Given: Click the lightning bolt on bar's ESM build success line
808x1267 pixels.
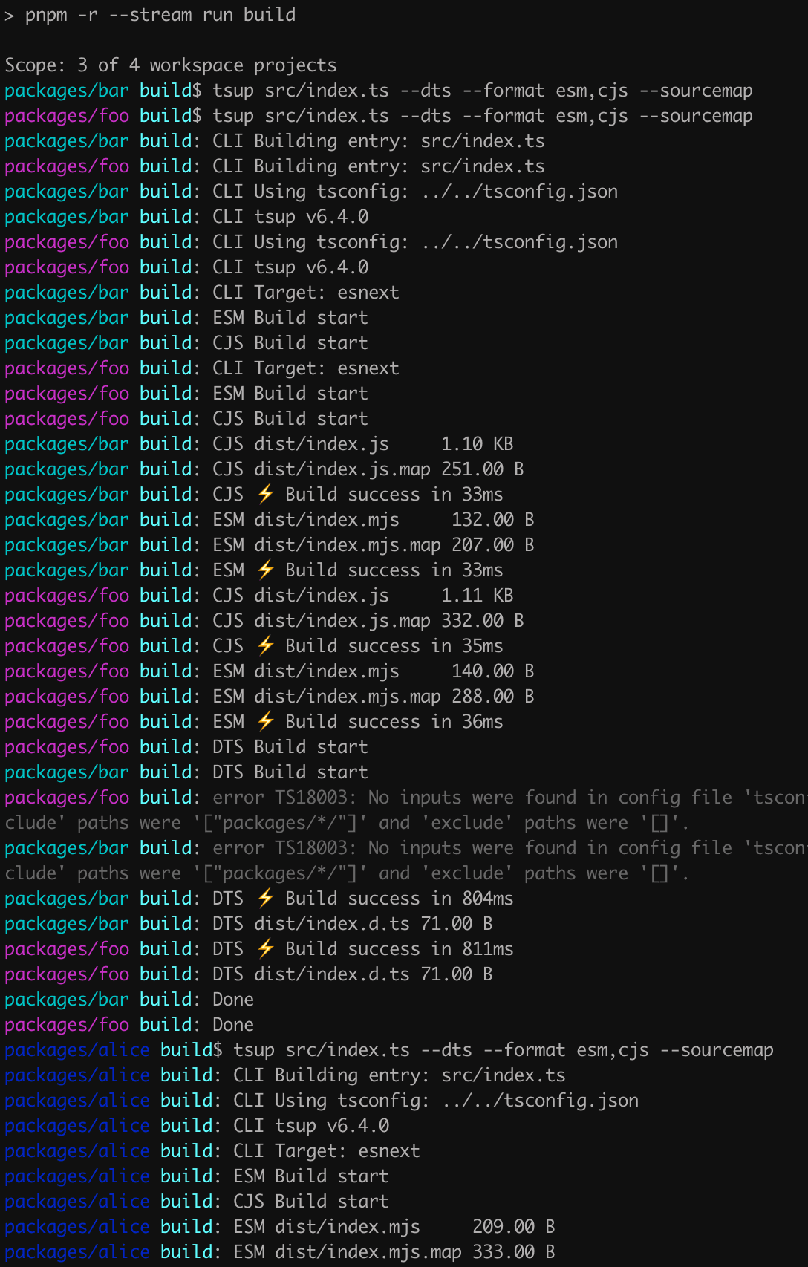Looking at the screenshot, I should tap(266, 570).
